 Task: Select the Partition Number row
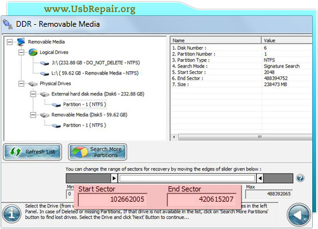coord(242,54)
